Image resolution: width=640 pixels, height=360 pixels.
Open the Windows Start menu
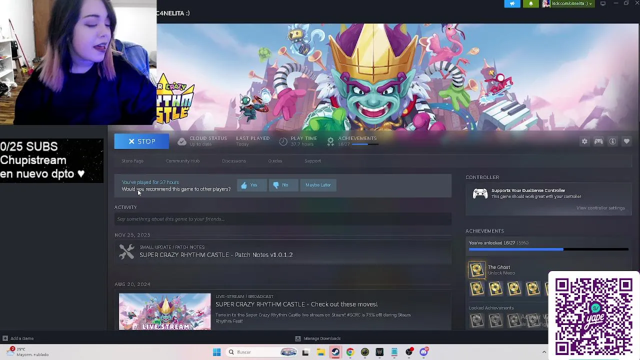216,352
